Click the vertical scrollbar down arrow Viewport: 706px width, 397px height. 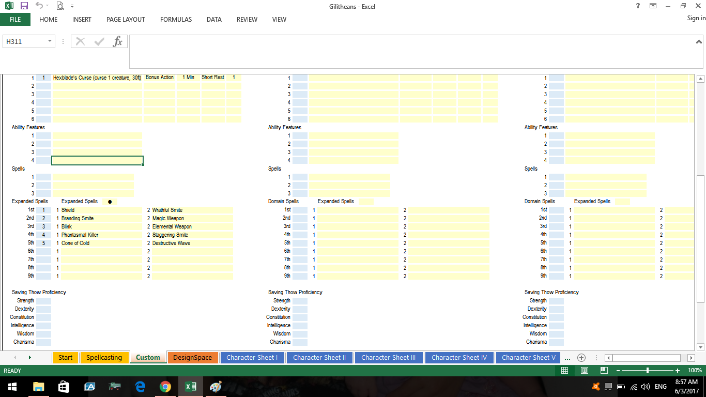pyautogui.click(x=701, y=347)
